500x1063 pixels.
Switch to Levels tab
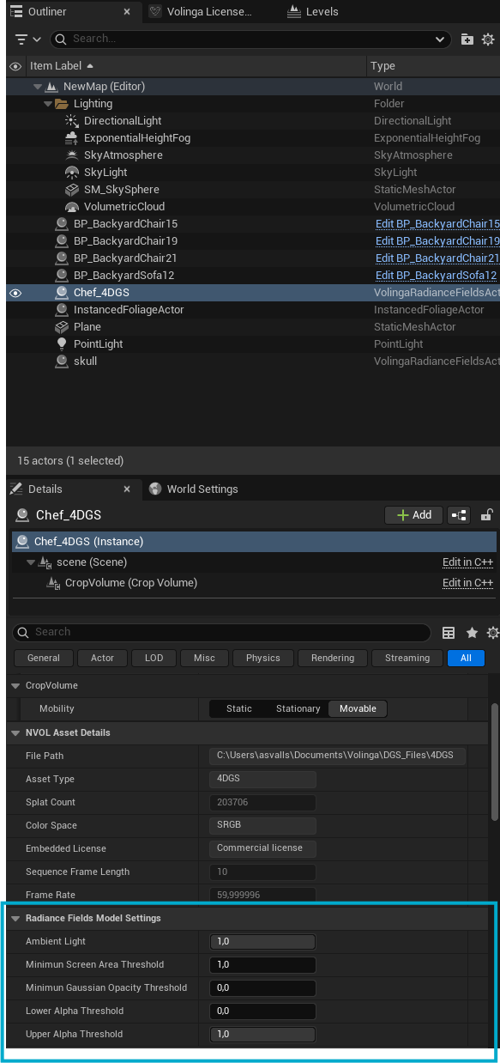(x=314, y=12)
